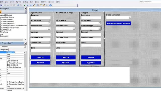The width and height of the screenshot is (161, 91).
Task: Open Properties Window via its toolbar icon
Action: [41, 5]
